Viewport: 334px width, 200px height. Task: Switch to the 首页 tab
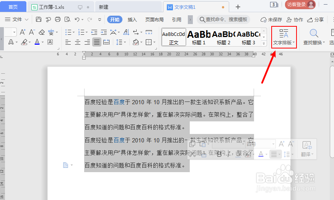click(x=13, y=7)
